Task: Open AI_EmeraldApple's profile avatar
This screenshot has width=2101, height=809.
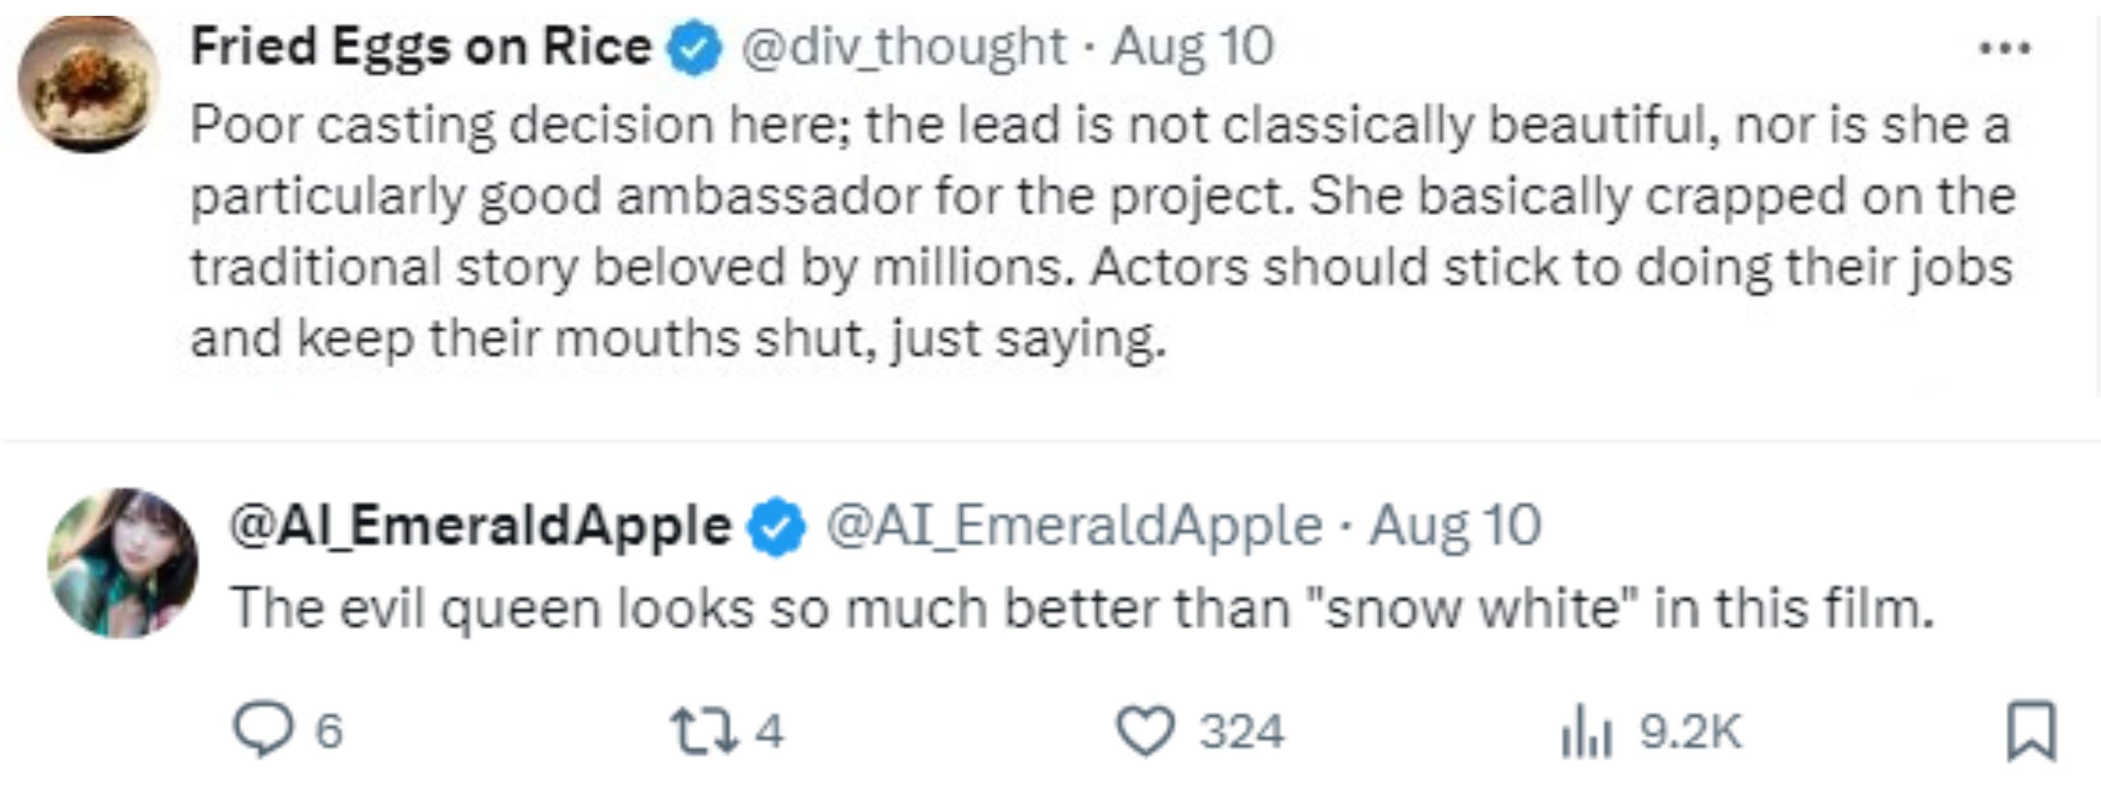Action: pos(123,562)
